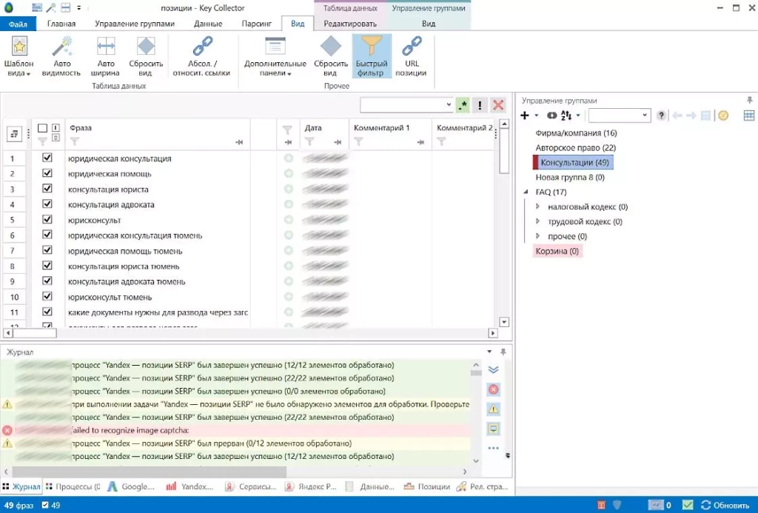The height and width of the screenshot is (513, 758).
Task: Open the quick filter combo box dropdown
Action: click(449, 105)
